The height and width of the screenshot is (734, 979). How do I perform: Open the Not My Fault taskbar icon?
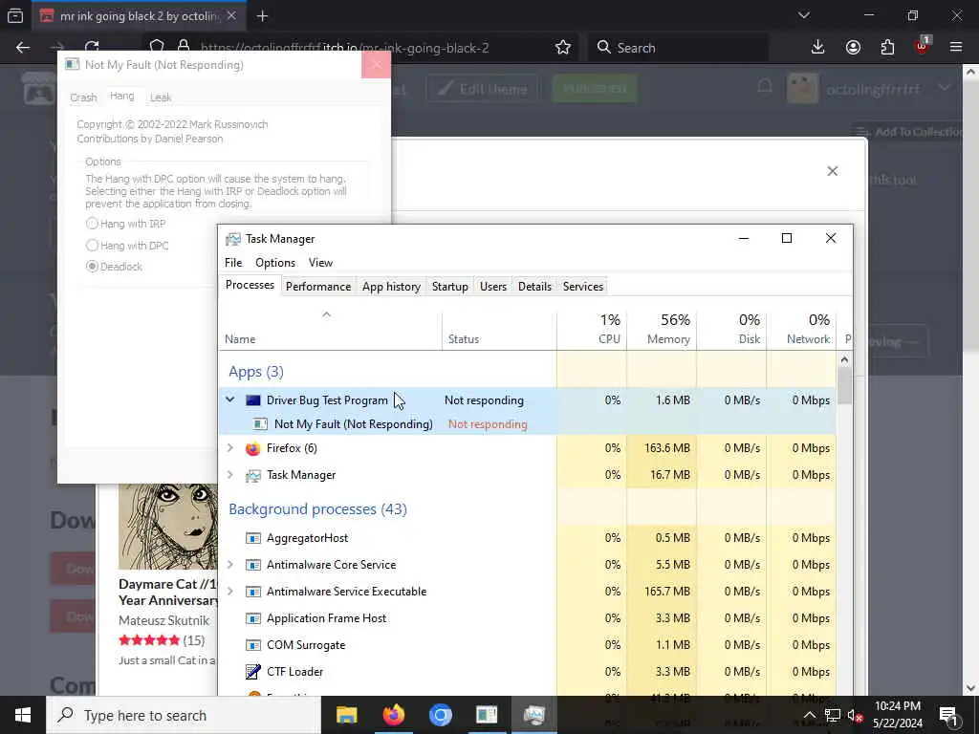tap(487, 715)
